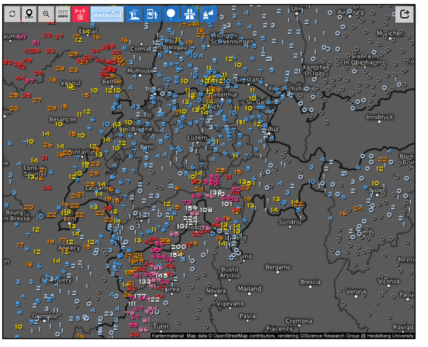Click the refresh map data icon
Screen dimensions: 428x347
coord(12,14)
